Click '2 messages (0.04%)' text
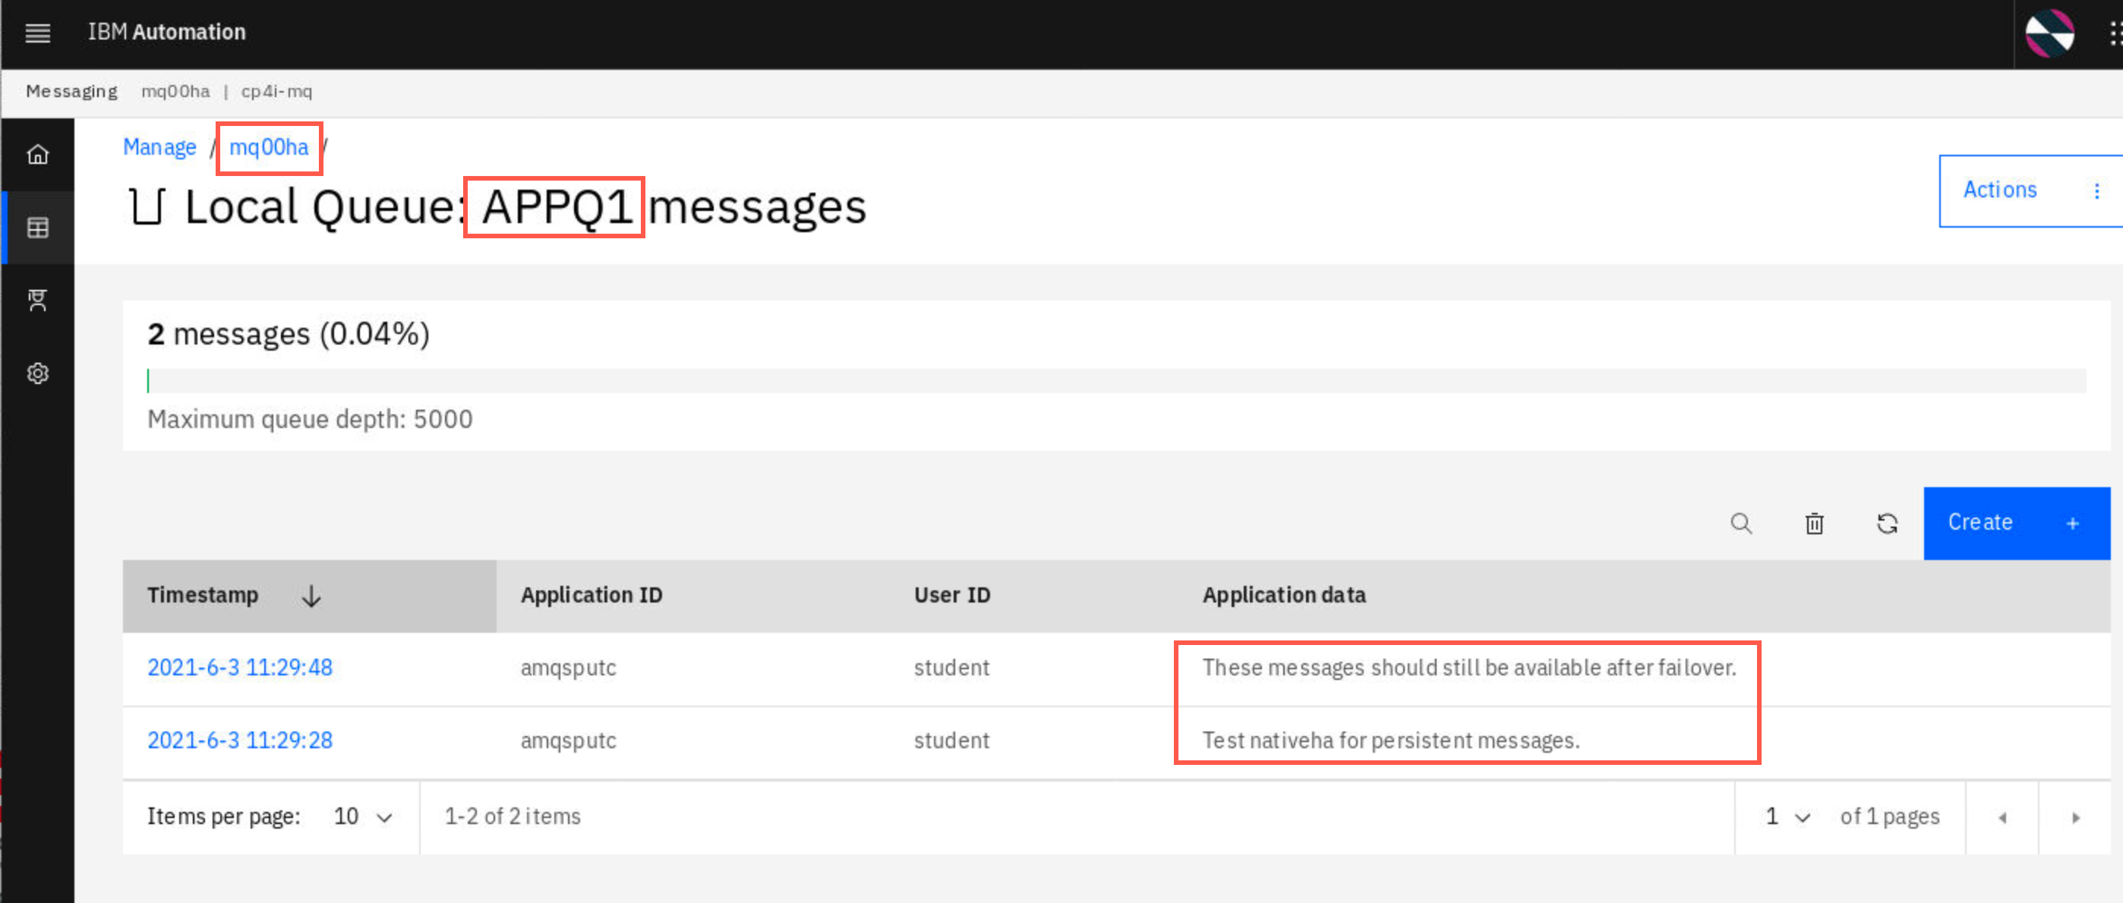Viewport: 2123px width, 903px height. pyautogui.click(x=289, y=335)
